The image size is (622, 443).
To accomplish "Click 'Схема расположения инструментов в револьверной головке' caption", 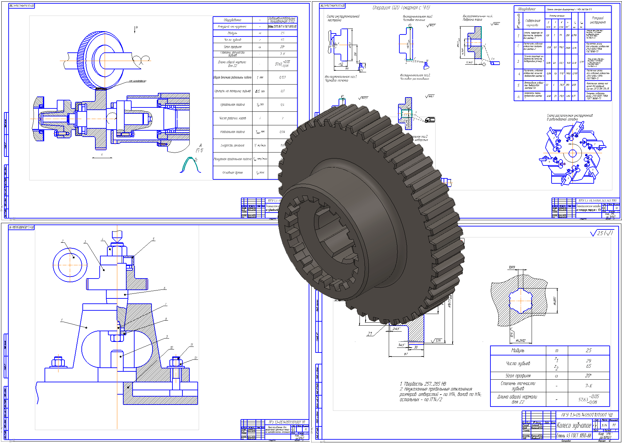I will (x=570, y=117).
